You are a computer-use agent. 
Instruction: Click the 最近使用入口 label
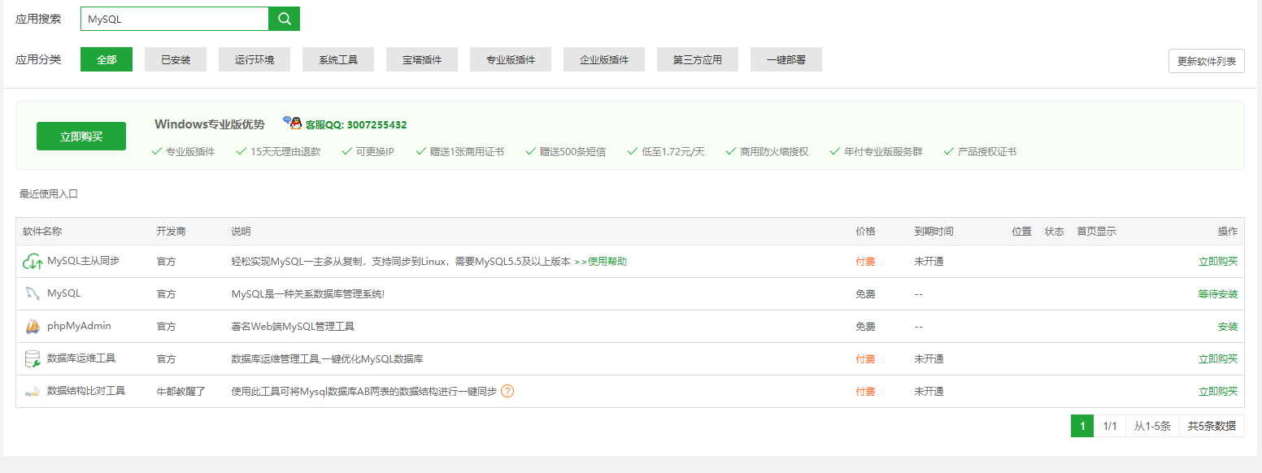point(49,194)
